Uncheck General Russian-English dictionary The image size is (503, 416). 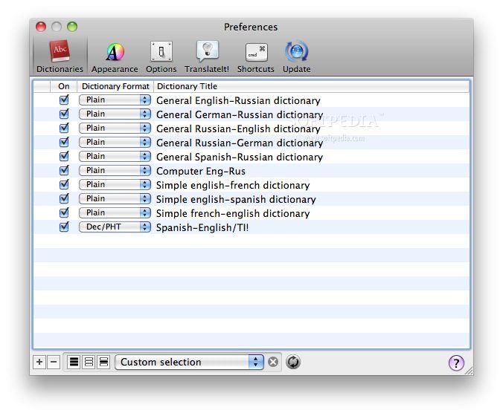64,128
